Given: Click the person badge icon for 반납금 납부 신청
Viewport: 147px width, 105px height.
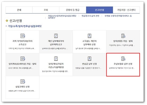Looking at the screenshot, I should coord(90,59).
